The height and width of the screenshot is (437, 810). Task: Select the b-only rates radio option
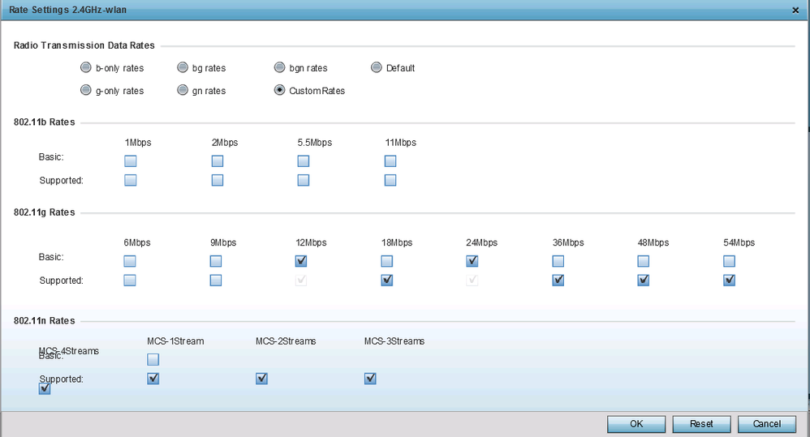[x=85, y=68]
